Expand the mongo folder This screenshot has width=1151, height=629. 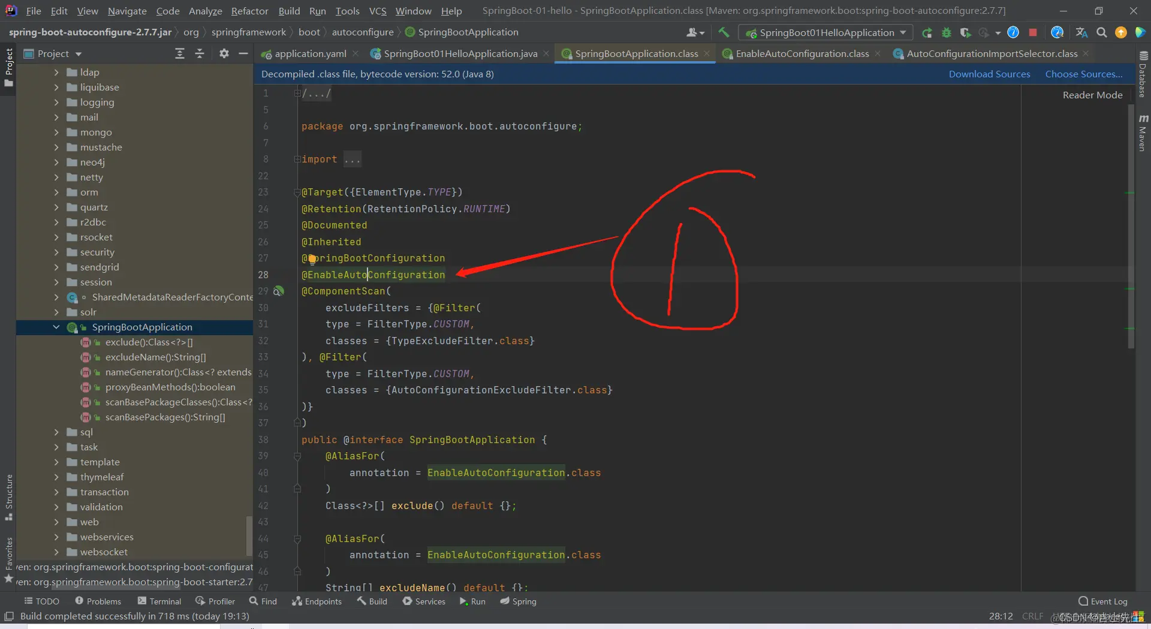coord(56,132)
